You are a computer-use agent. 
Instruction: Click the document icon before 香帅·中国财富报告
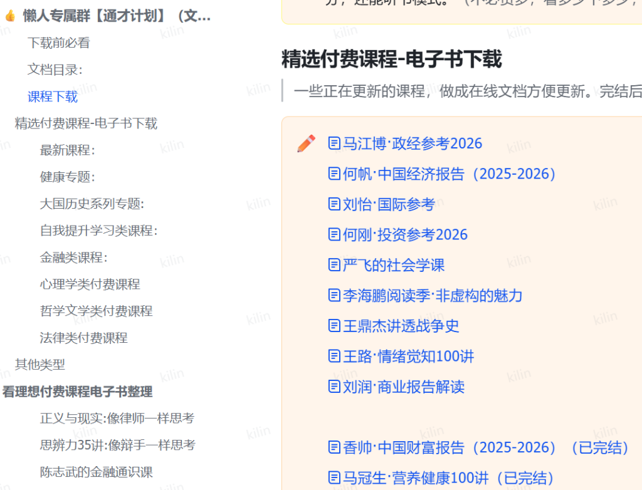click(x=334, y=448)
